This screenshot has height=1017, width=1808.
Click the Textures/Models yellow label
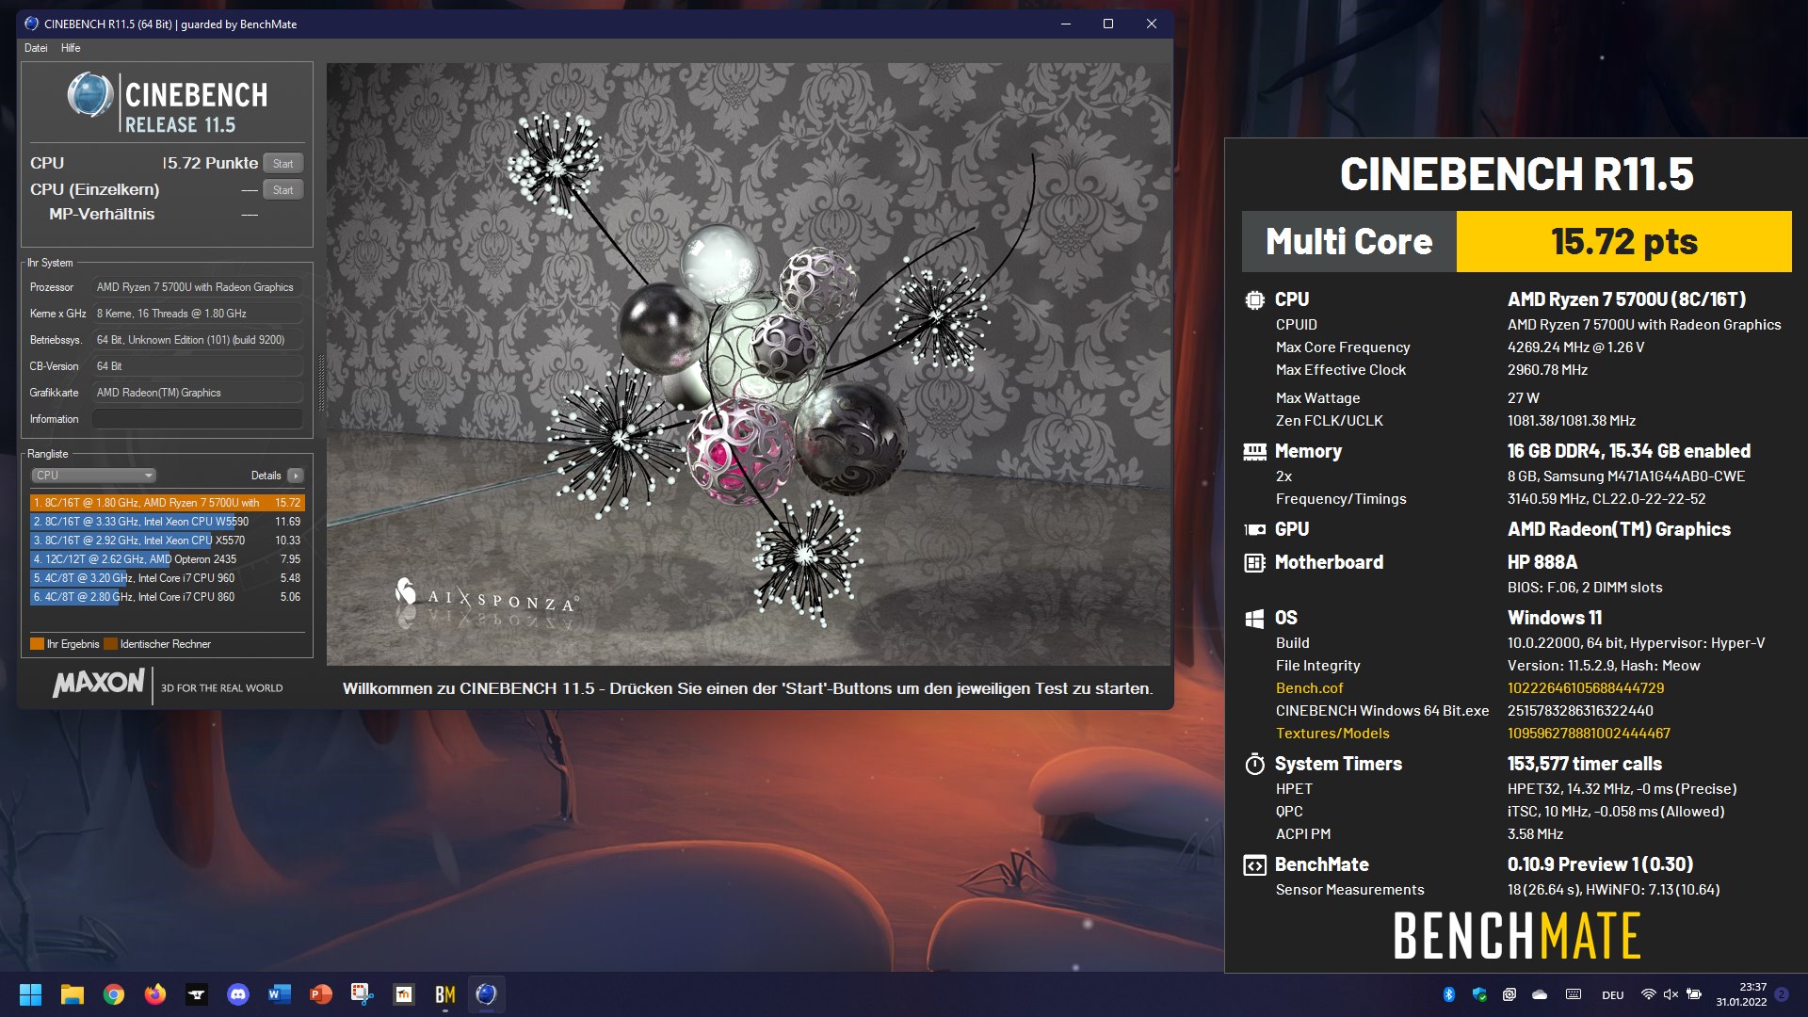pyautogui.click(x=1332, y=734)
